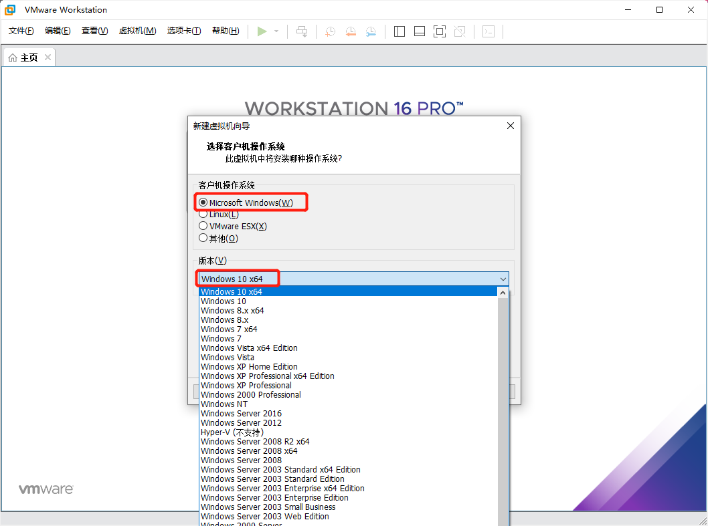This screenshot has height=526, width=708.
Task: Switch to the 主页 tab
Action: click(x=29, y=57)
